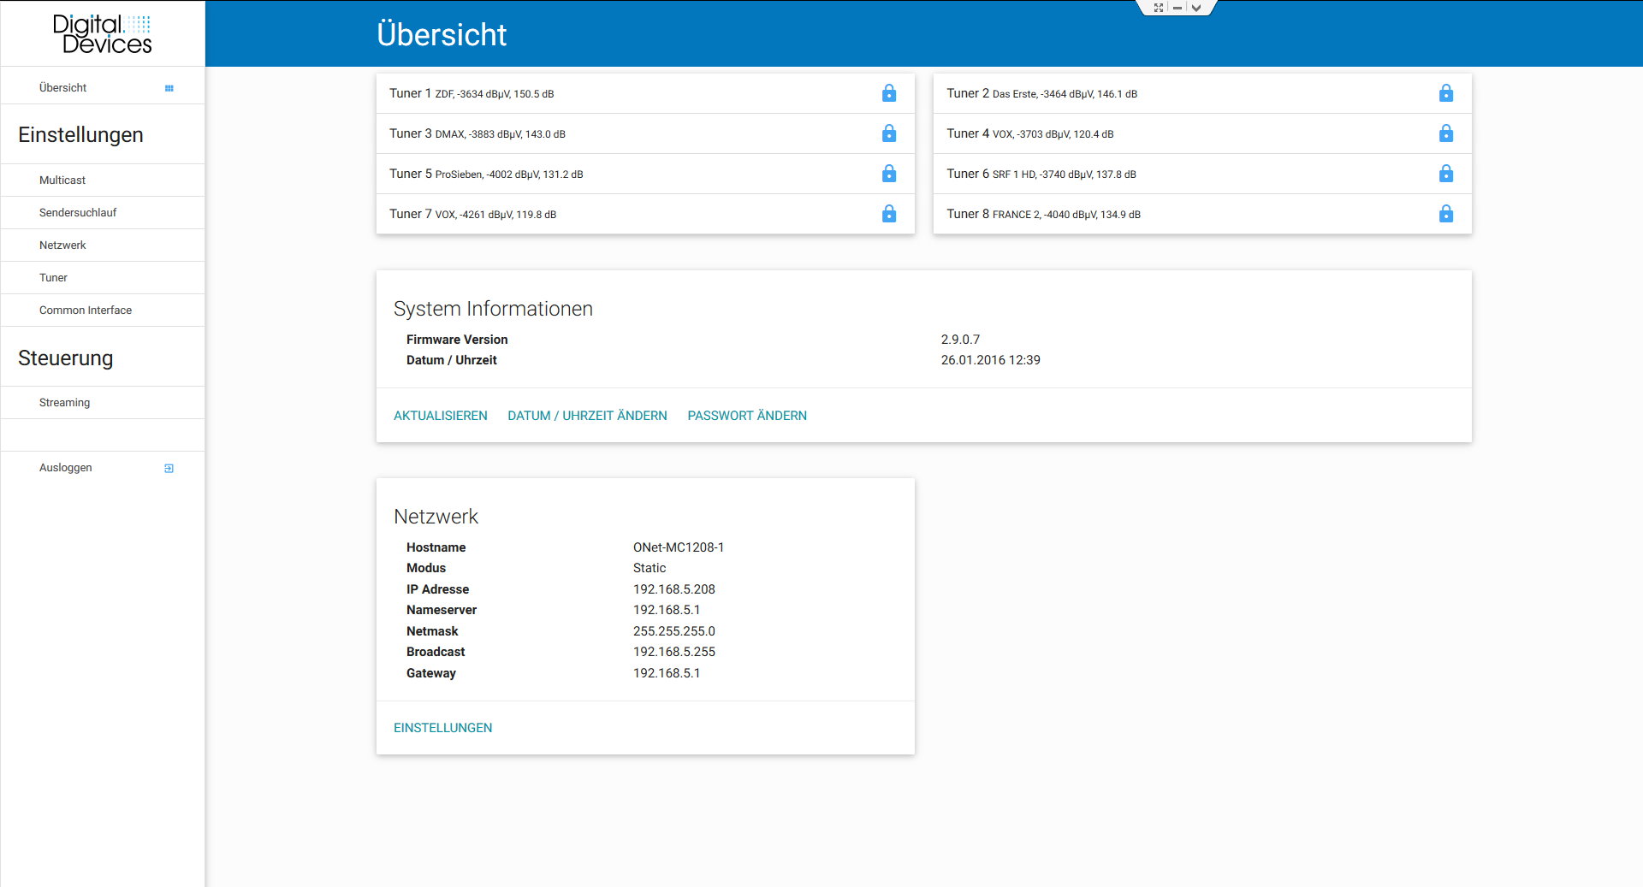
Task: Click the lock icon for Tuner 1
Action: coord(889,93)
